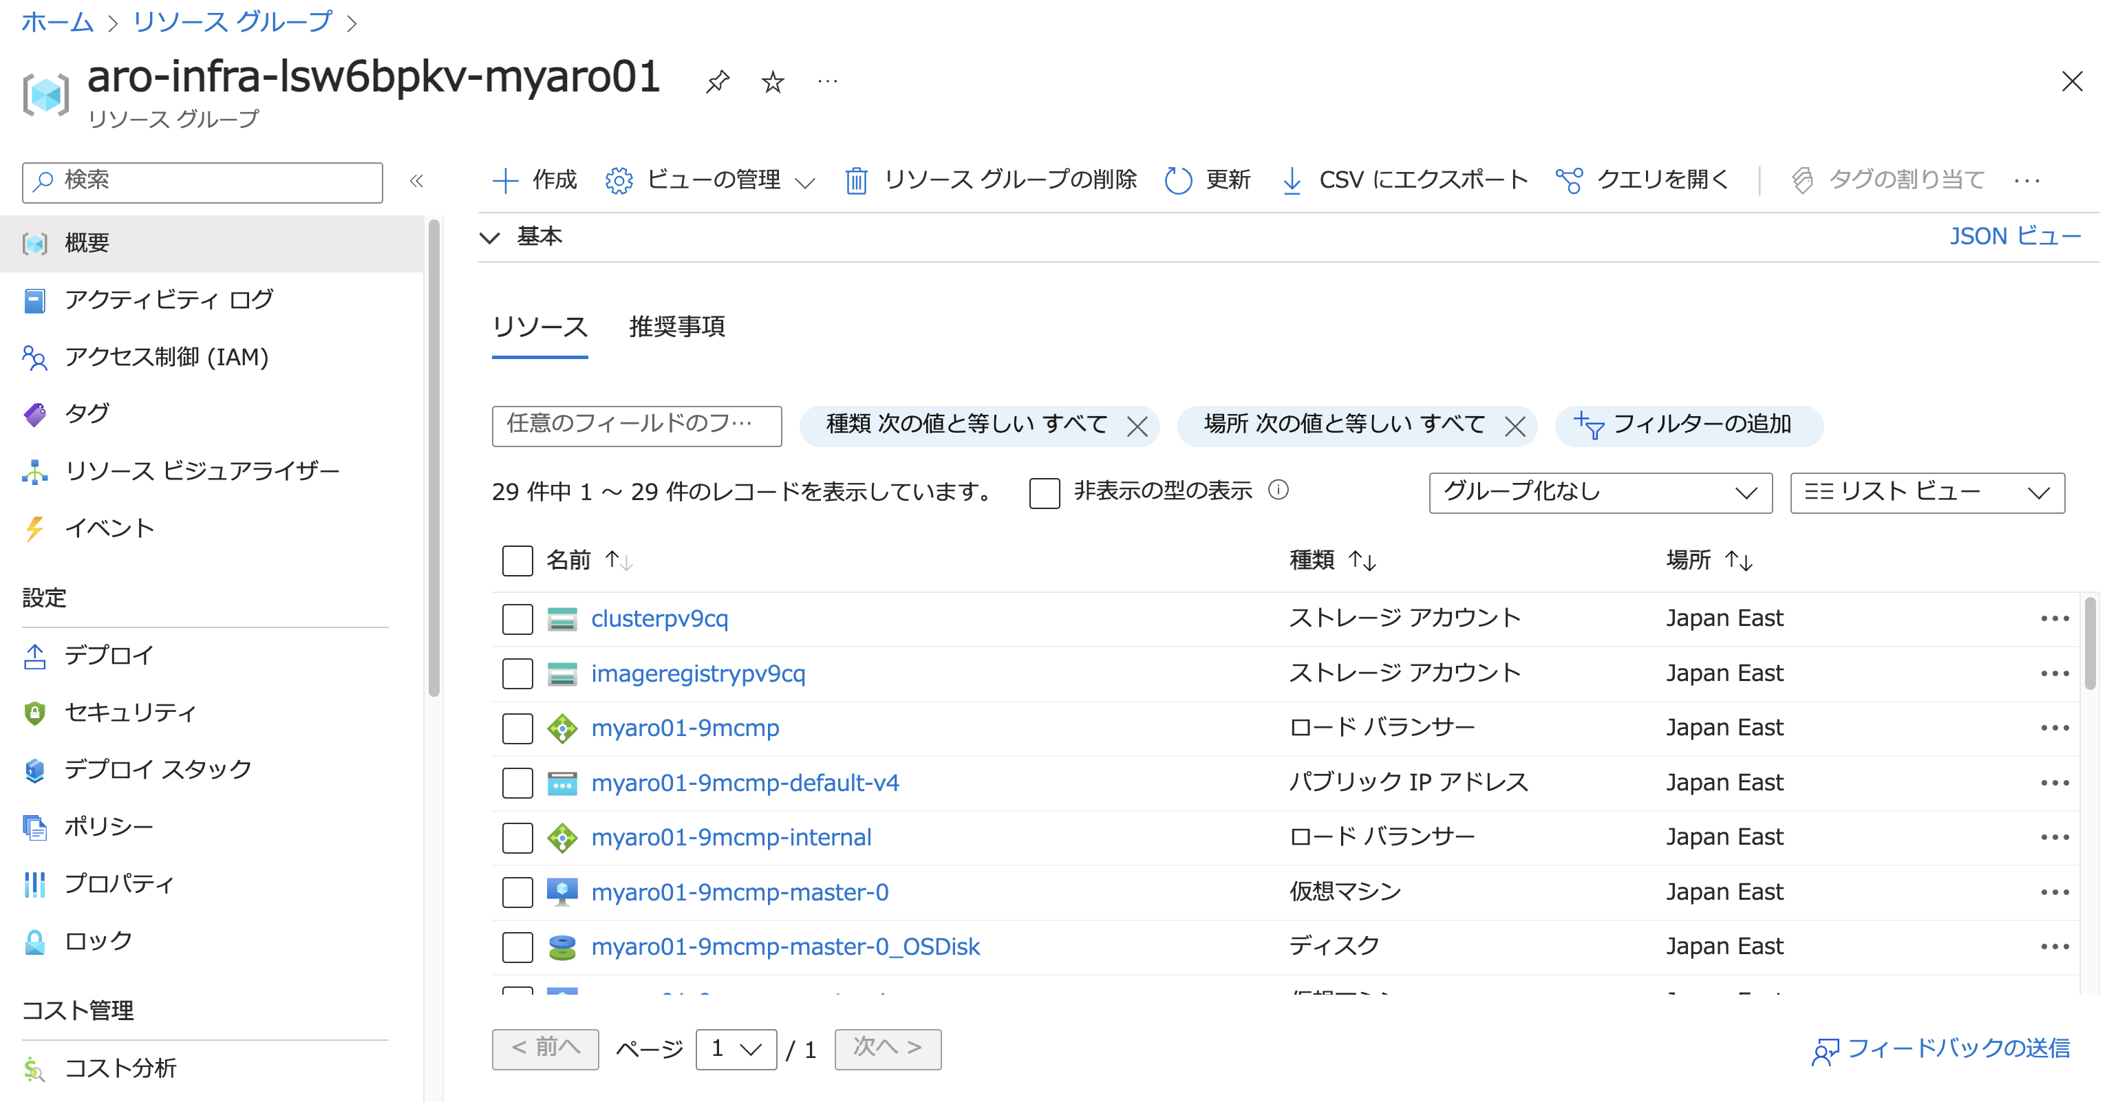
Task: Click public IP icon of myaro01-9mcmp-default-v4
Action: (562, 783)
